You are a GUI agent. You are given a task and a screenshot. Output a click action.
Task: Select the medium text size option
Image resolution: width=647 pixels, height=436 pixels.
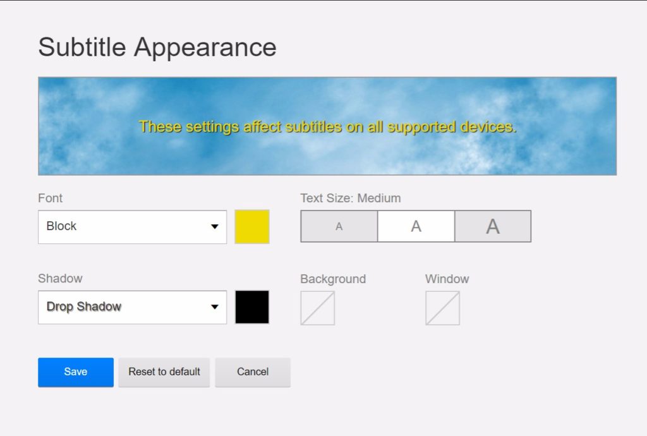tap(416, 226)
